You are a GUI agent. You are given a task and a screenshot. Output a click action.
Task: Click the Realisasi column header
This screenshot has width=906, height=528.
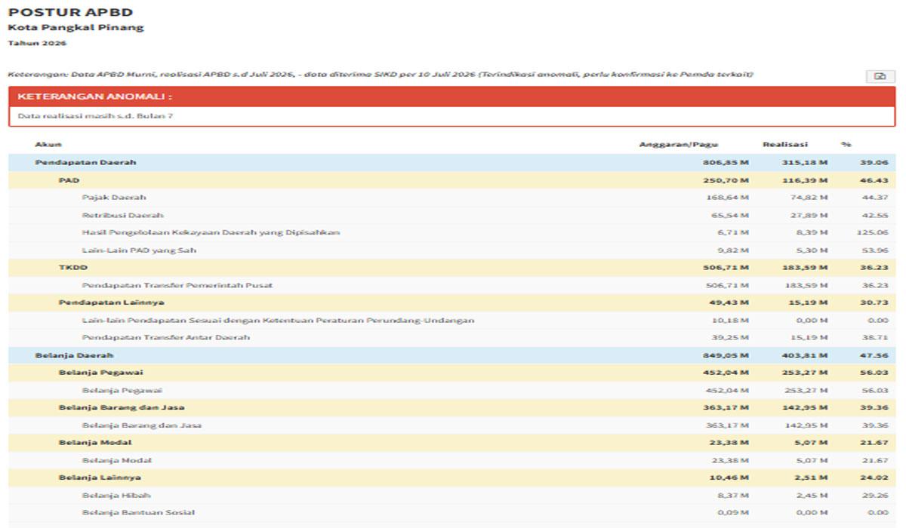pos(785,144)
